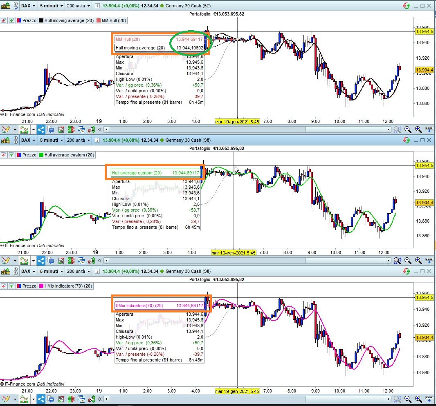Open the indicators icon in the top chart toolbar

click(x=25, y=129)
